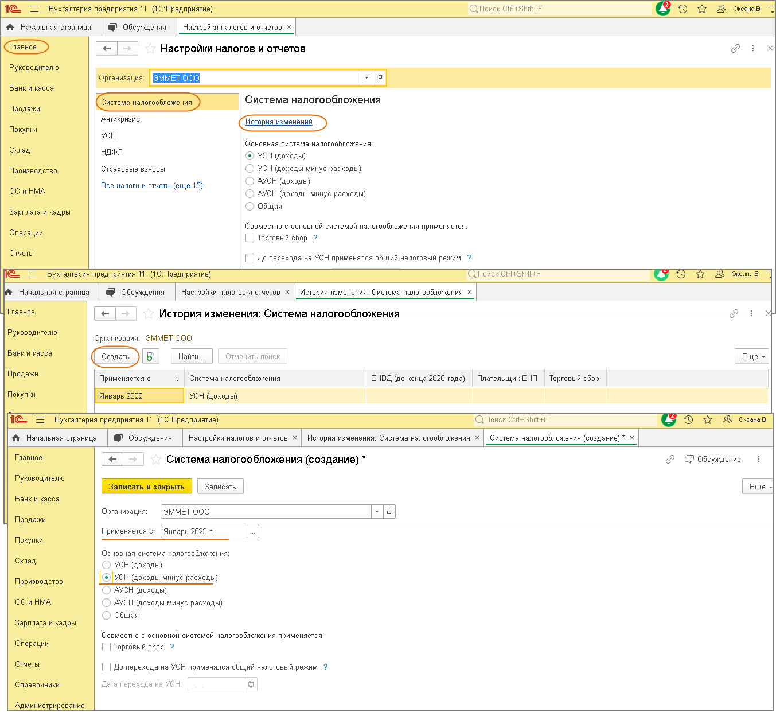
Task: Click Найти... button
Action: click(x=192, y=356)
